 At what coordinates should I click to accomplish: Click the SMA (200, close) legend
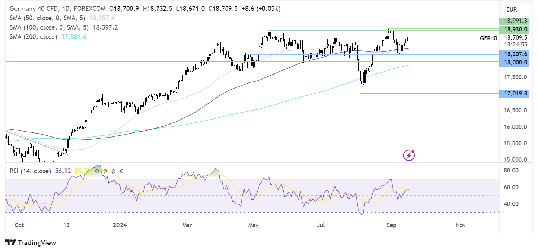(34, 37)
